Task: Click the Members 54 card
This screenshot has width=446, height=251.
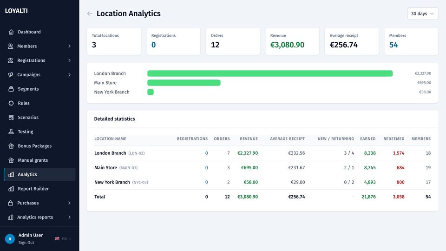Action: click(411, 41)
